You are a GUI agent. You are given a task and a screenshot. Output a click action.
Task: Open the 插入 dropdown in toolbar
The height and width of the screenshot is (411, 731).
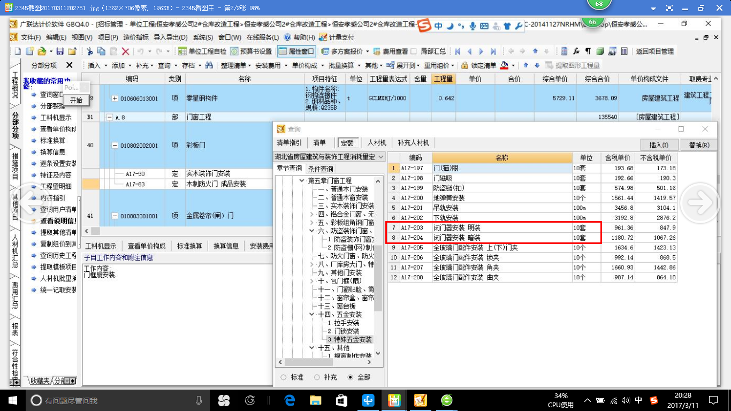point(105,65)
